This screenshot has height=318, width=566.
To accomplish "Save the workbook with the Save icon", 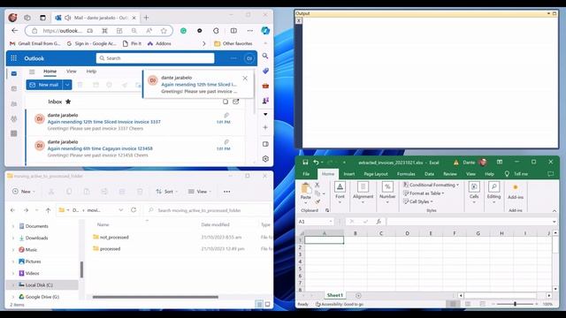I will (x=305, y=163).
